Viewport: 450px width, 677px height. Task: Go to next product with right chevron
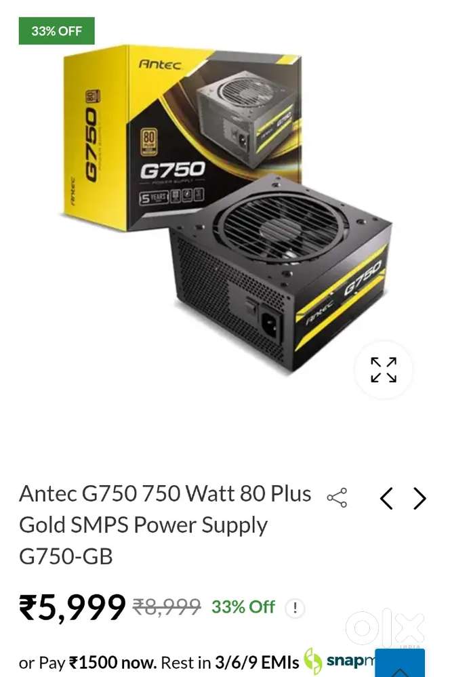pyautogui.click(x=420, y=499)
